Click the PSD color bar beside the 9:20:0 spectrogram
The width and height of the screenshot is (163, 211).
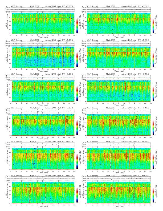click(77, 127)
